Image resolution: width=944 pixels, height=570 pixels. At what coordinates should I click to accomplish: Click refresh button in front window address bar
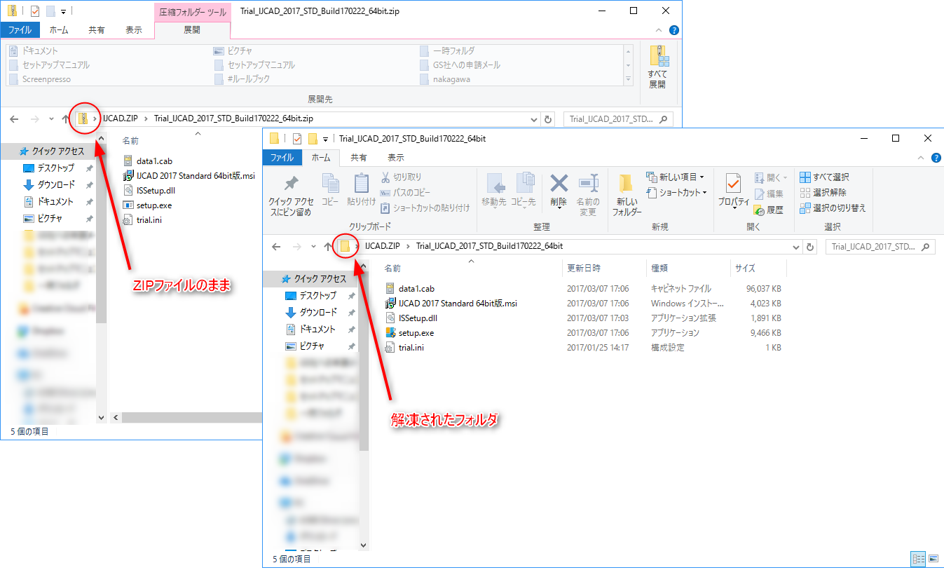811,247
